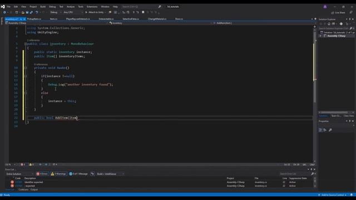Screen dimensions: 356x200
Task: Open the Edit menu
Action: [x=16, y=7]
